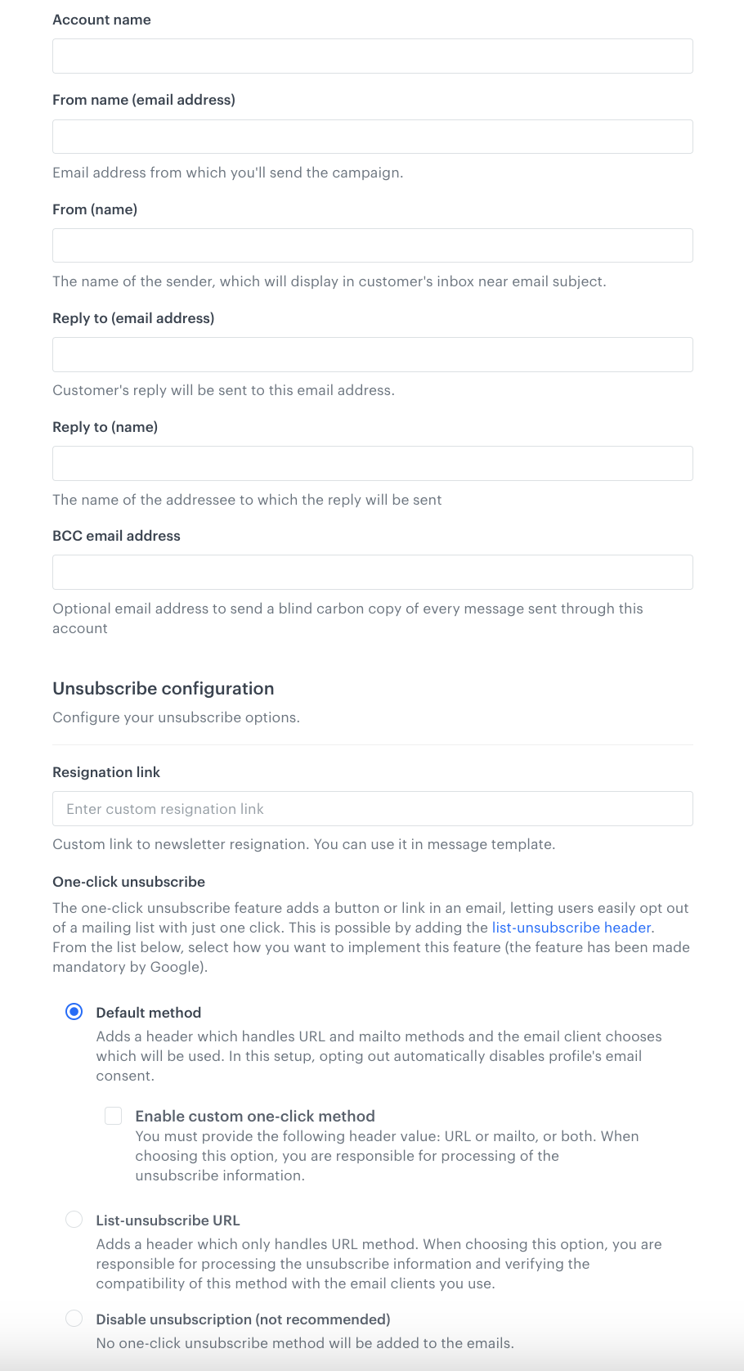Select the List-unsubscribe URL radio button

point(74,1219)
